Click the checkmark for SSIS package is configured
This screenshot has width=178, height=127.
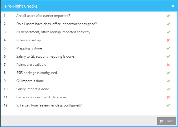[168, 73]
